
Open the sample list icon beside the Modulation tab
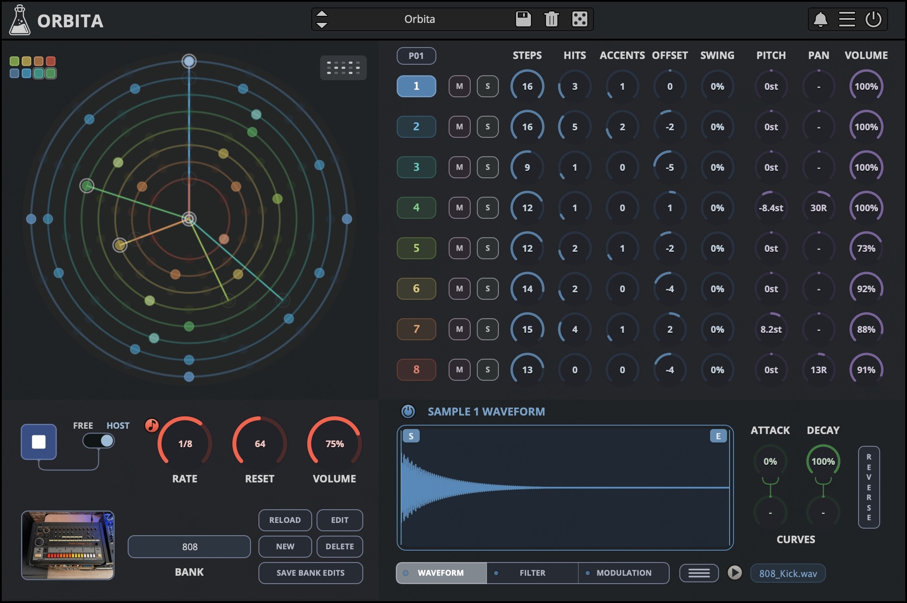[x=699, y=573]
